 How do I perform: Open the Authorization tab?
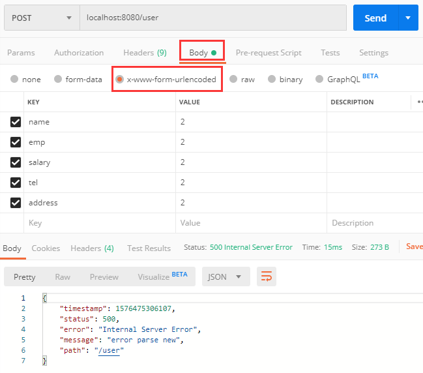(x=79, y=53)
